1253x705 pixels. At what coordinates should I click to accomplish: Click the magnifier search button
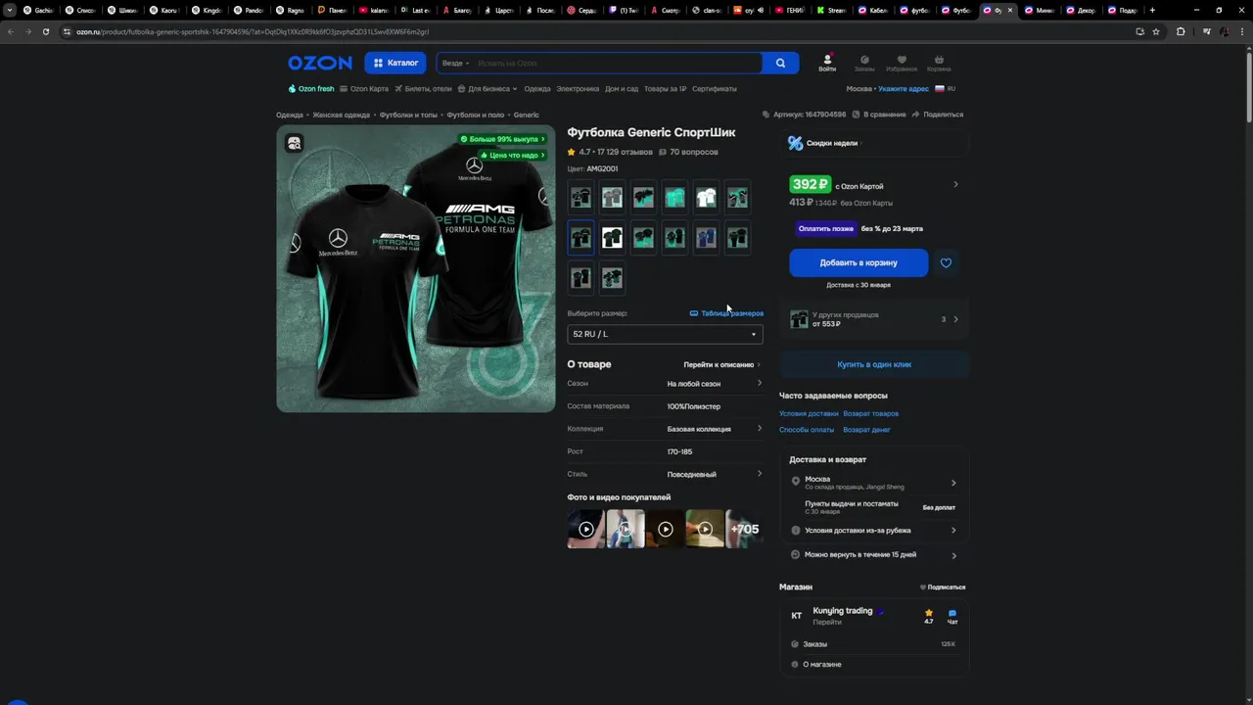[780, 63]
